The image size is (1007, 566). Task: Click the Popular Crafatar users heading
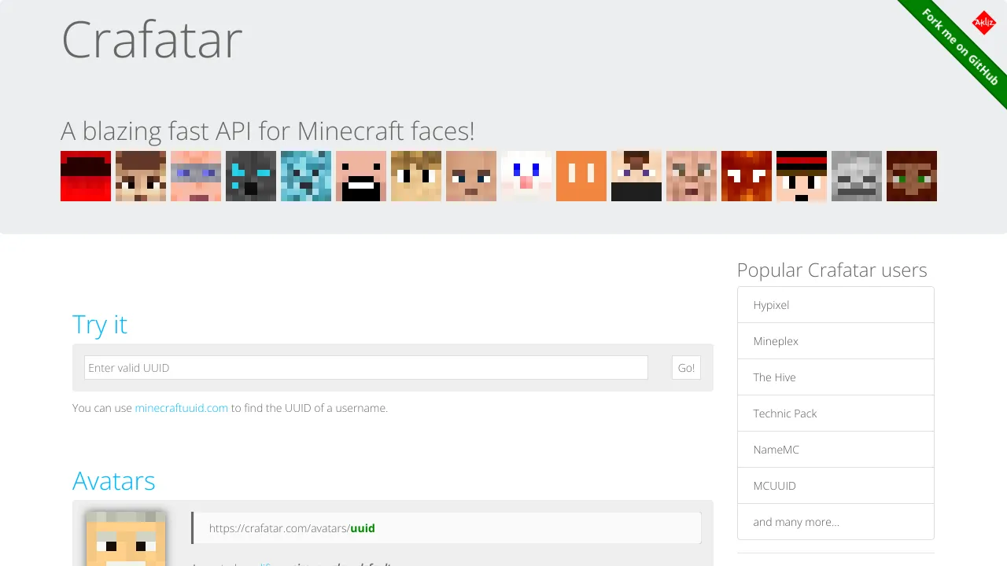pos(832,270)
